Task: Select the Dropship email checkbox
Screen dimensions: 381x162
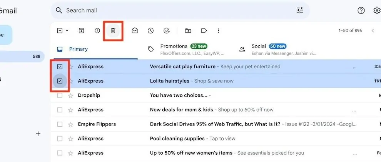Action: click(x=60, y=96)
